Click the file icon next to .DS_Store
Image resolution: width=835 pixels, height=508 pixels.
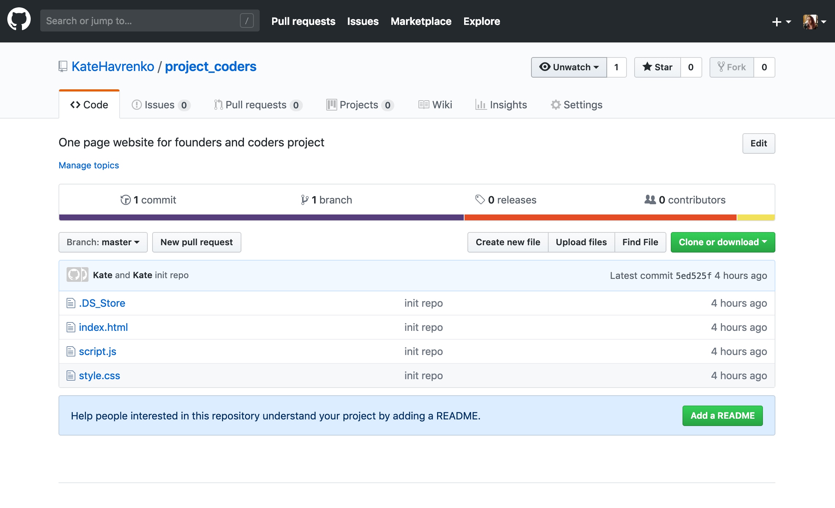pos(71,303)
